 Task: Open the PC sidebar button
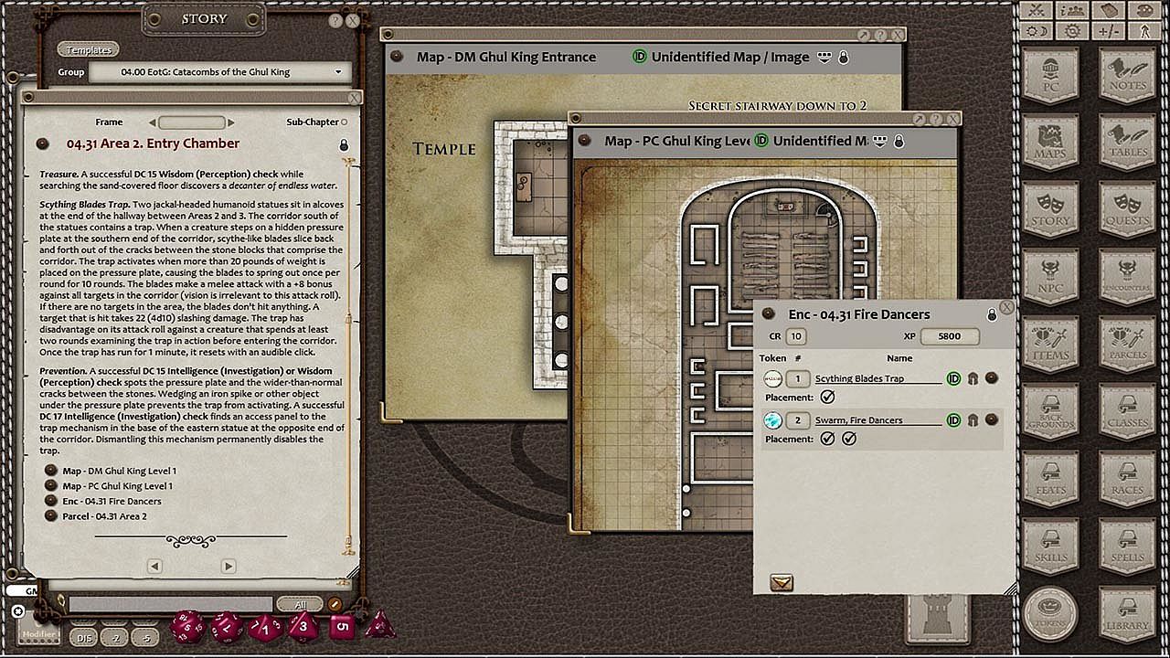(1051, 76)
